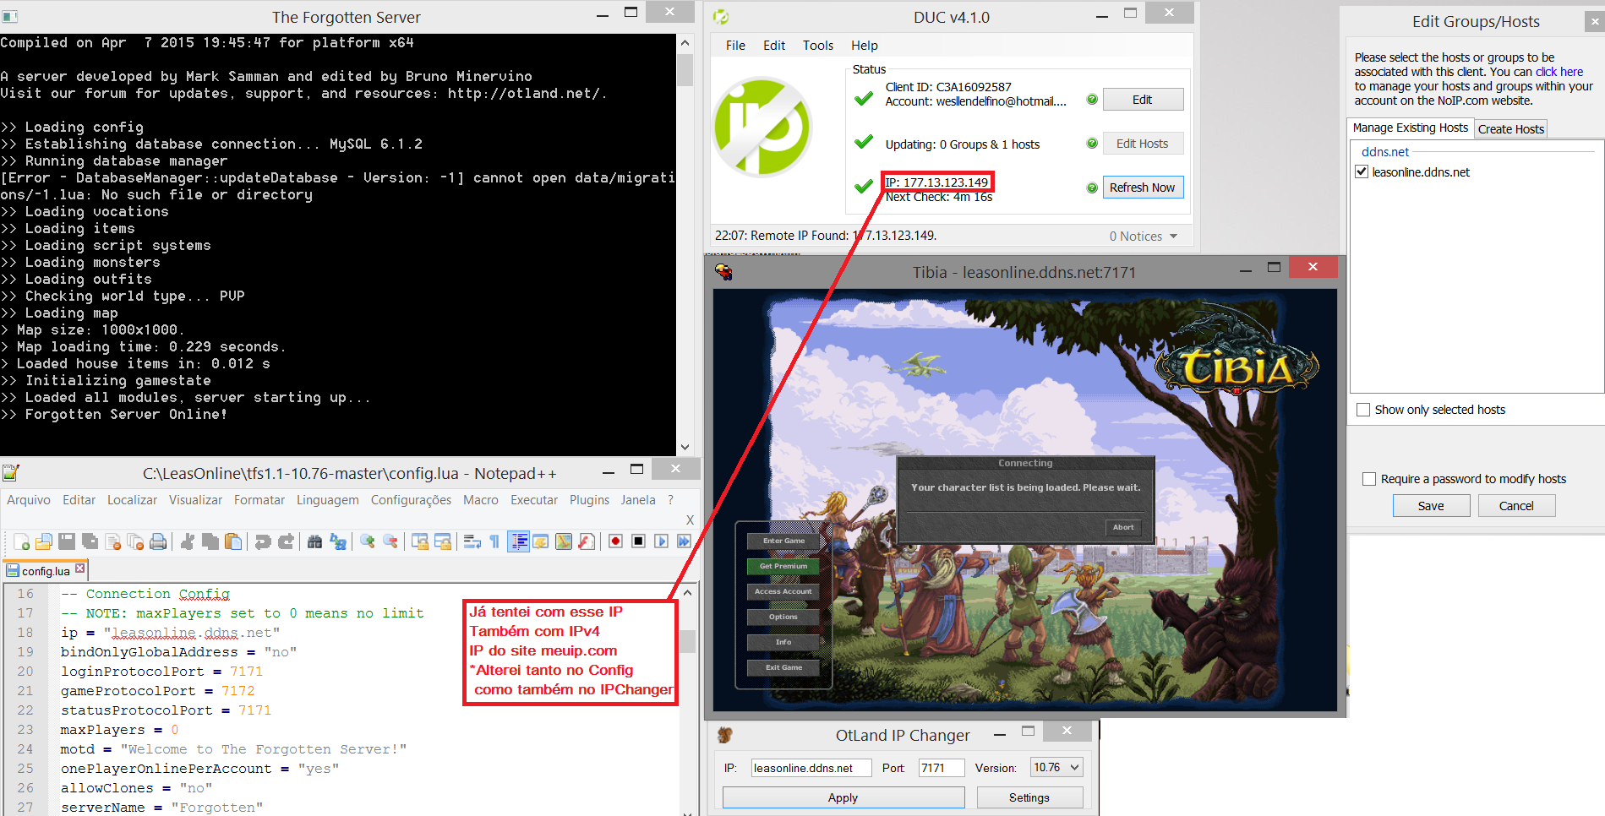This screenshot has height=816, width=1605.
Task: Switch to Manage Existing Hosts tab
Action: coord(1410,128)
